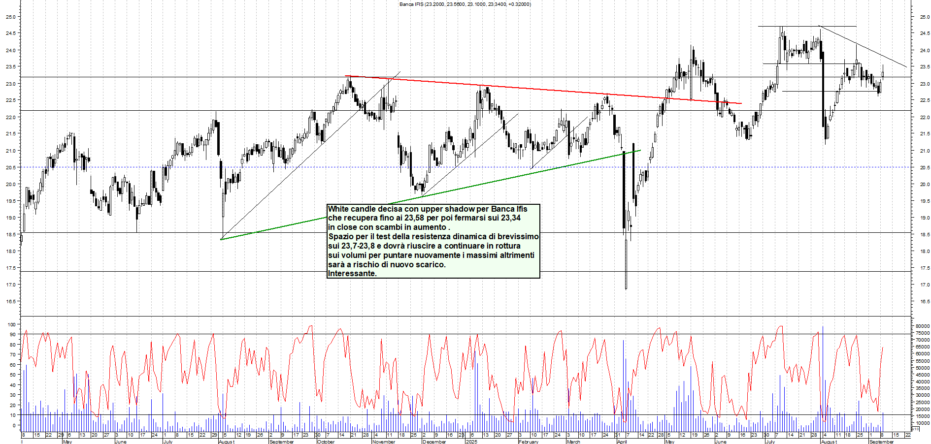Click the line 'Spazio per il test della resistenza dinamica di brevissimo'
931x444 pixels.
click(x=433, y=236)
